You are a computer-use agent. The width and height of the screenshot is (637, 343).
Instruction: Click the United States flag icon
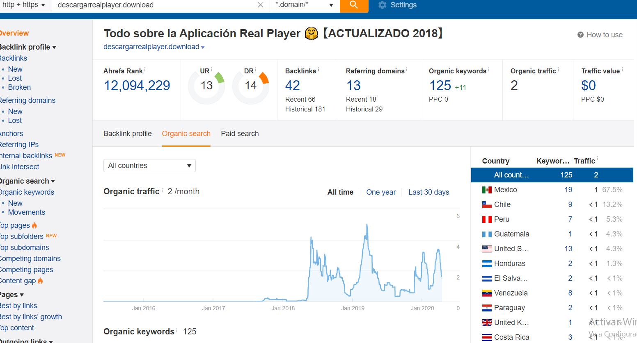click(x=487, y=249)
